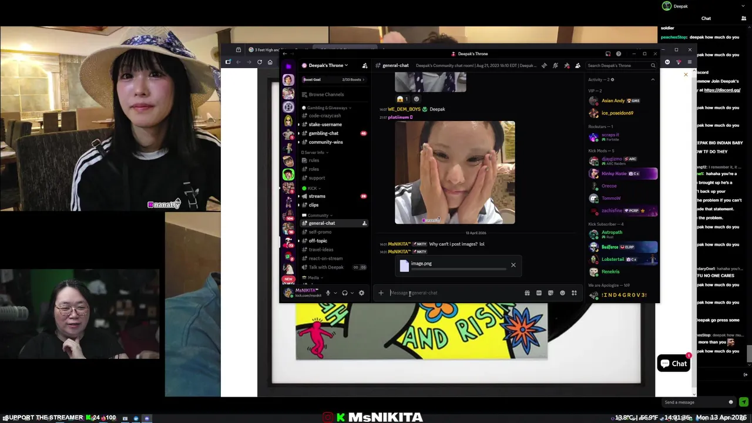752x423 pixels.
Task: Open the browser hamburger menu
Action: click(689, 62)
